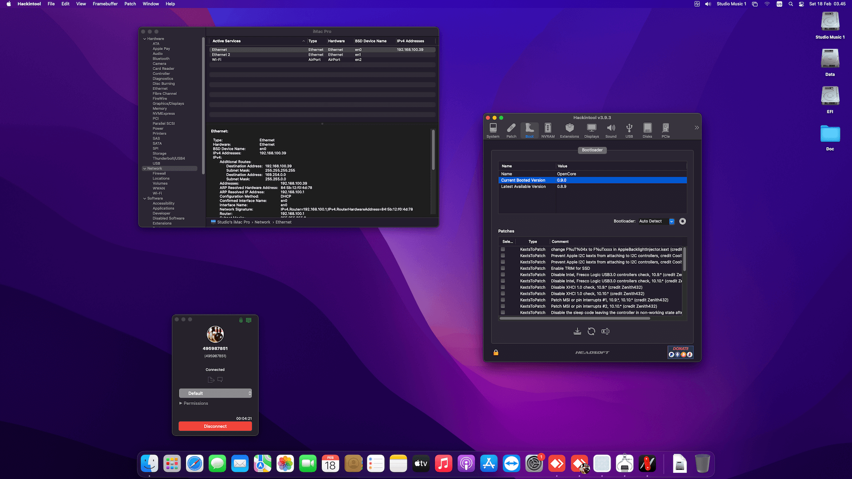Click the Patches table horizontal scrollbar
This screenshot has height=479, width=852.
pyautogui.click(x=575, y=318)
